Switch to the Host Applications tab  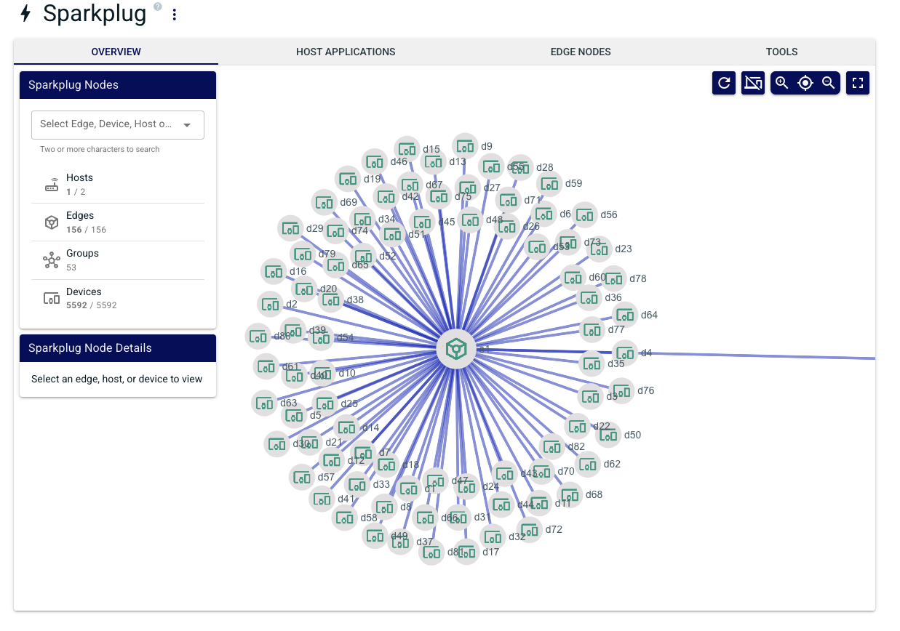tap(346, 52)
